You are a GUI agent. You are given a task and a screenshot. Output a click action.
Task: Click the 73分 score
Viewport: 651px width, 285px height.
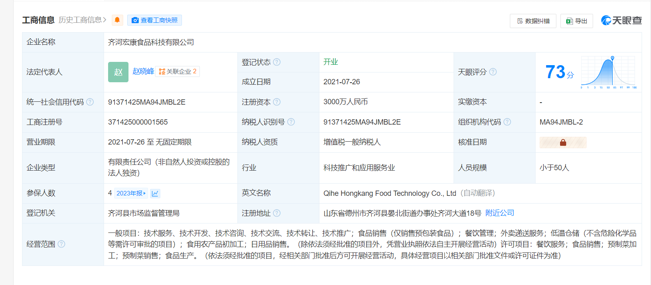(x=560, y=72)
